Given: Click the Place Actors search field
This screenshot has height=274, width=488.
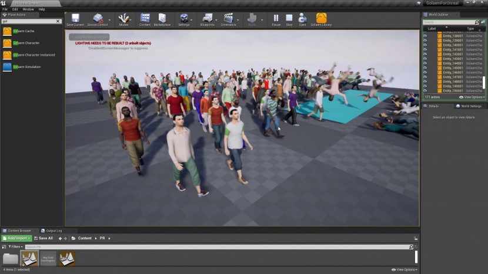Looking at the screenshot, I should coord(29,21).
